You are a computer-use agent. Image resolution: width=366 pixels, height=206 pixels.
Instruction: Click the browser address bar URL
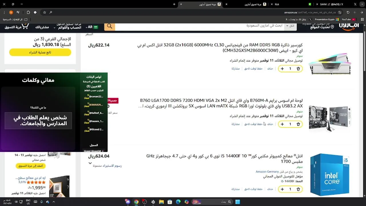pos(310,13)
